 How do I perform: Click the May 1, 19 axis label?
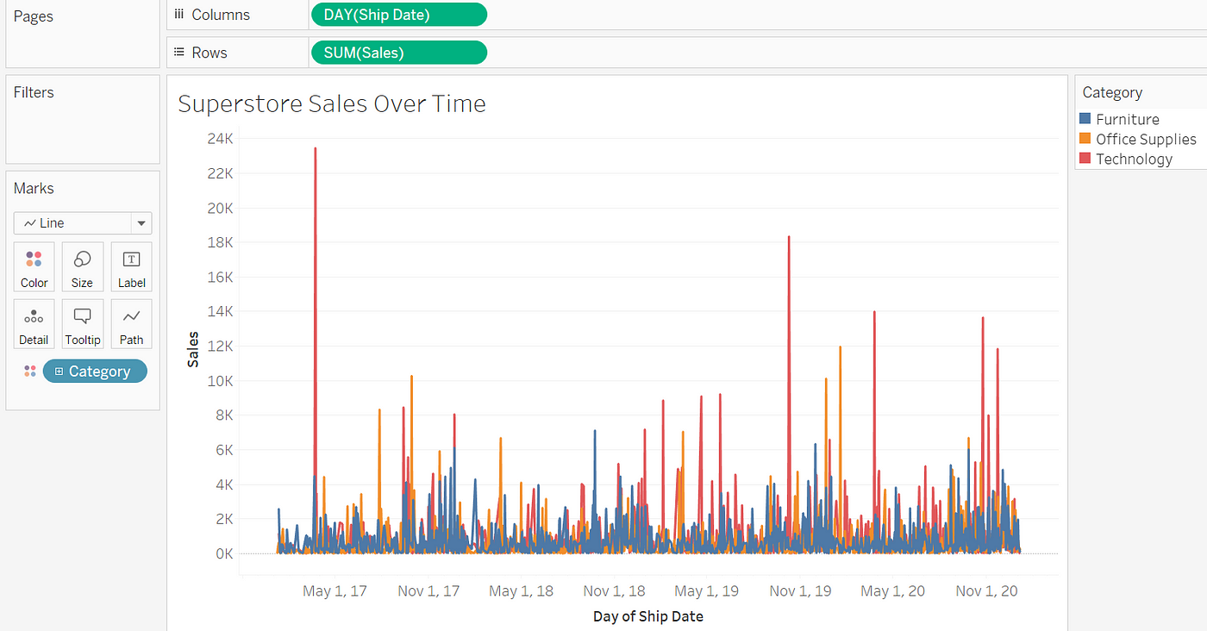point(707,590)
